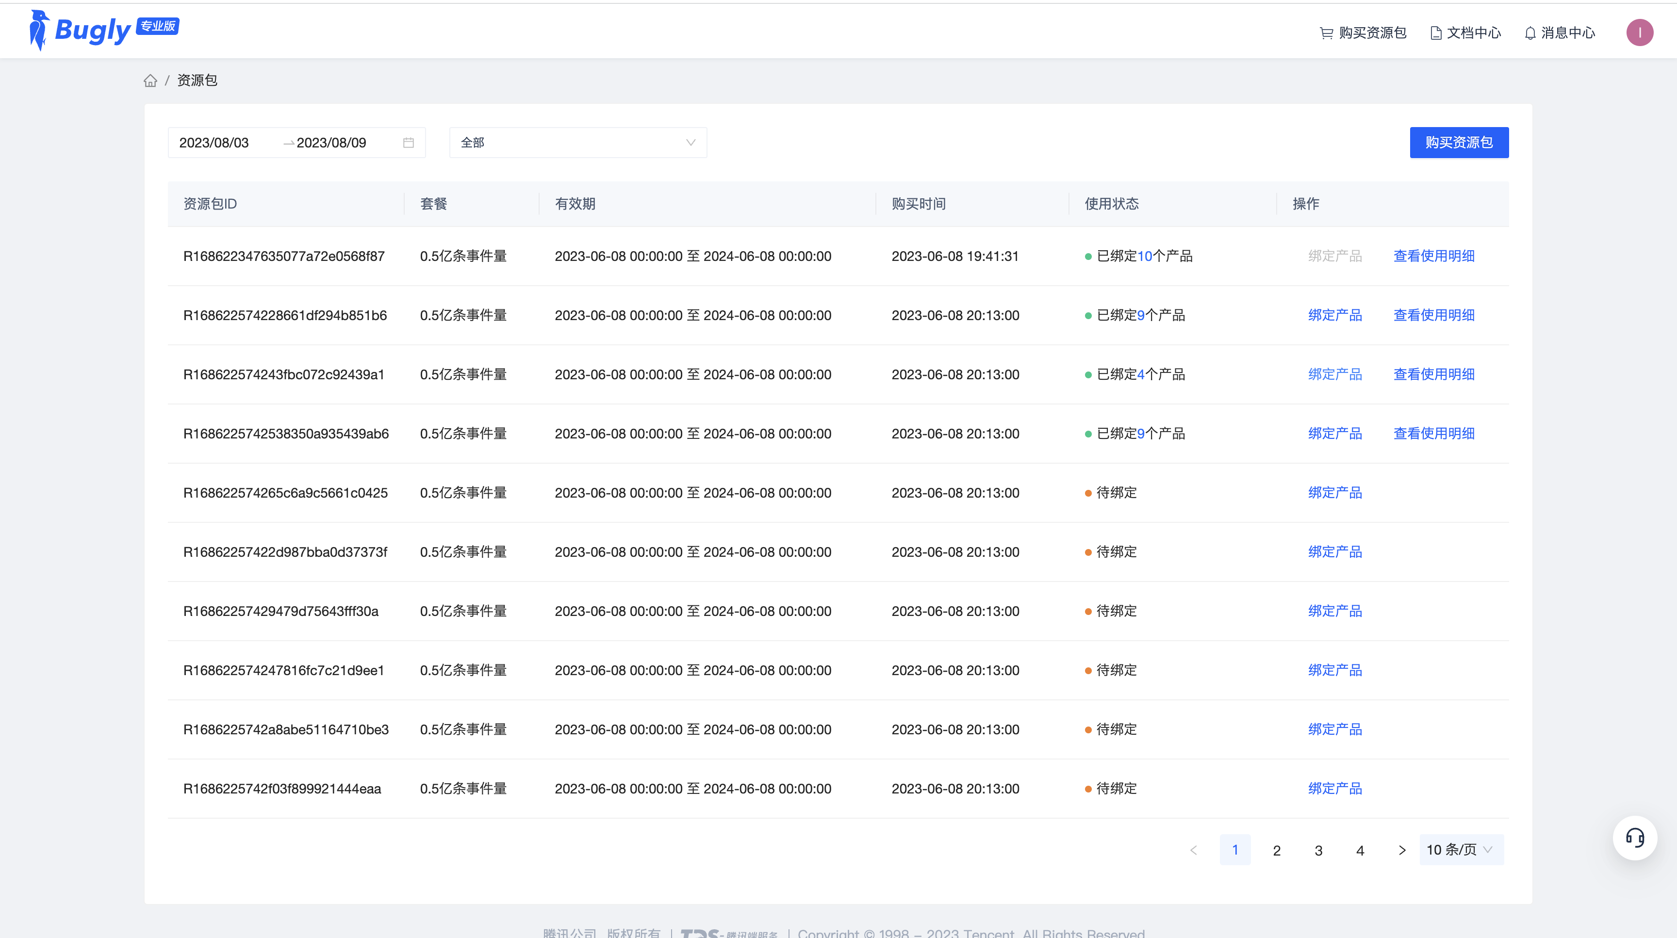Click resource ID R1686225742f03f899921444eaa
Screen dimensions: 1677x938
tap(282, 789)
